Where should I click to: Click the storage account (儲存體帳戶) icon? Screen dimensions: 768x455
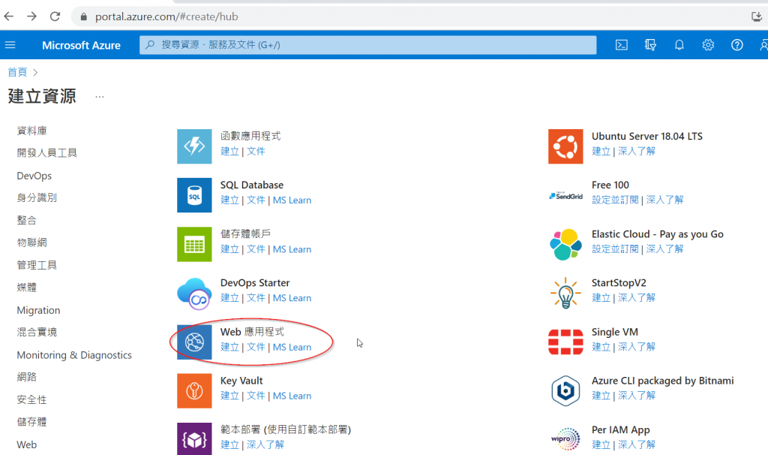click(x=194, y=244)
